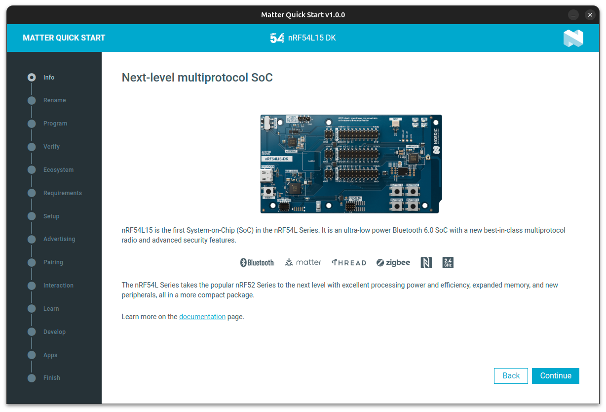This screenshot has height=412, width=606.
Task: Go to the Rename step
Action: [54, 100]
